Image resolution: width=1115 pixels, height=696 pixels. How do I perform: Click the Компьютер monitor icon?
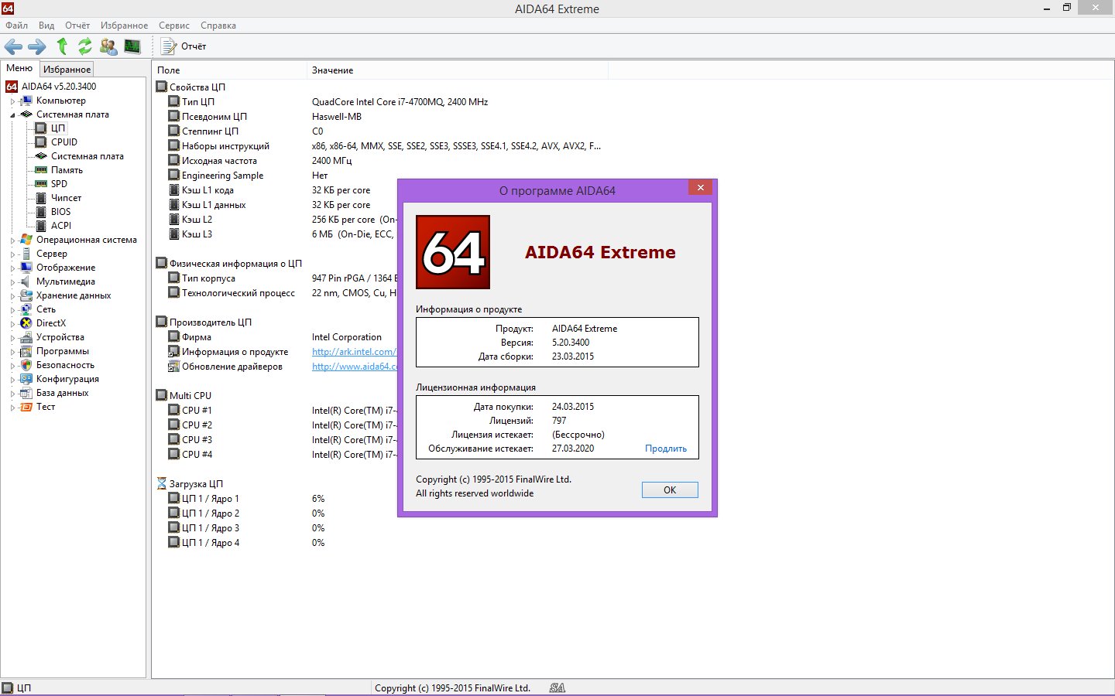26,101
